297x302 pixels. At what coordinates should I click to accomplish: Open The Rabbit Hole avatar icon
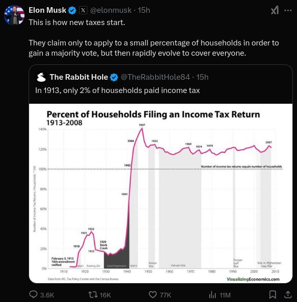point(41,77)
